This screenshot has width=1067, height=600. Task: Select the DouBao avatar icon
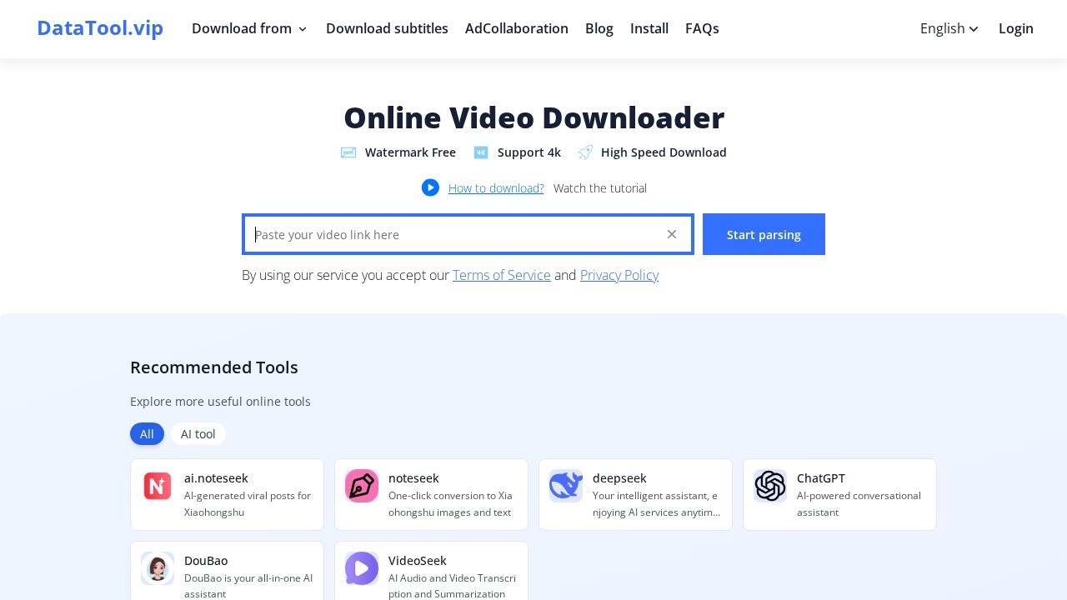(x=158, y=568)
